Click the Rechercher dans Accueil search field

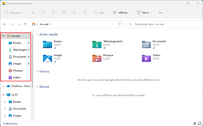click(x=163, y=24)
